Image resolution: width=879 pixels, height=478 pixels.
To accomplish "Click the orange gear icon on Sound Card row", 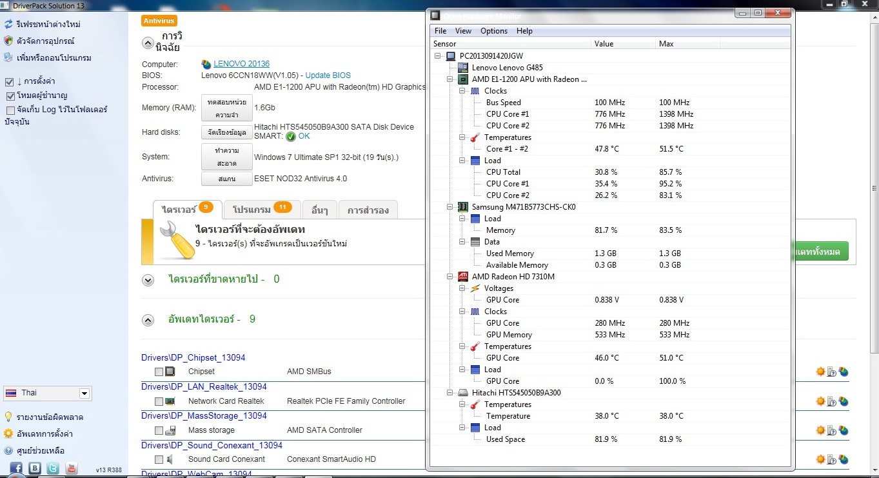I will tap(820, 459).
